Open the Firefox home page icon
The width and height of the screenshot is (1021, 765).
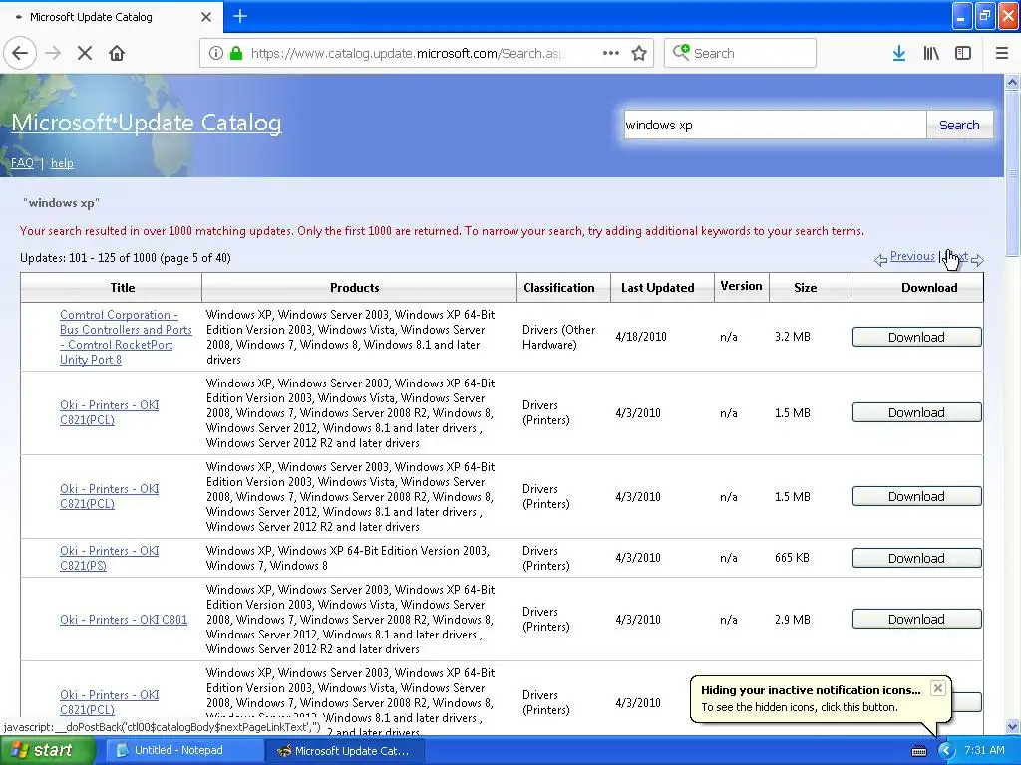(x=117, y=53)
